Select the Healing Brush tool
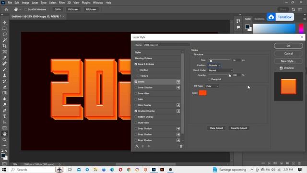 click(4, 63)
